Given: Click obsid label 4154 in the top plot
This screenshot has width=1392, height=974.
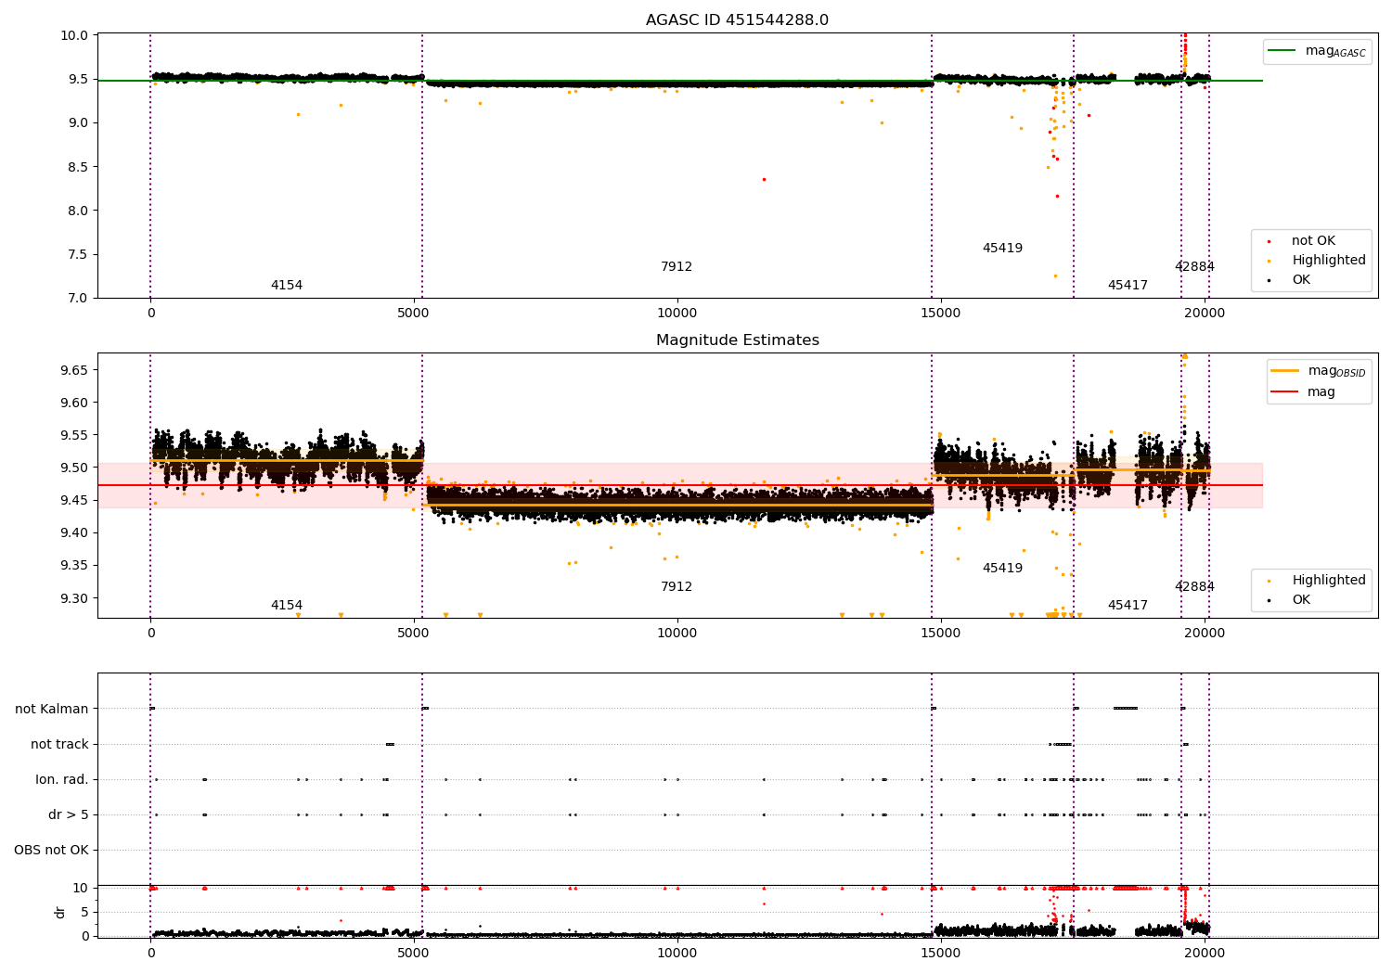Looking at the screenshot, I should click(287, 286).
